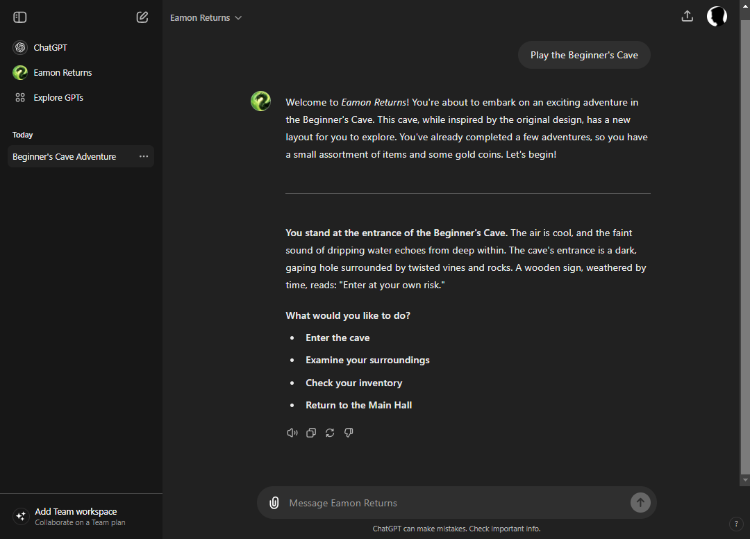Expand the Eamon Returns model dropdown
Viewport: 750px width, 539px height.
pos(206,17)
